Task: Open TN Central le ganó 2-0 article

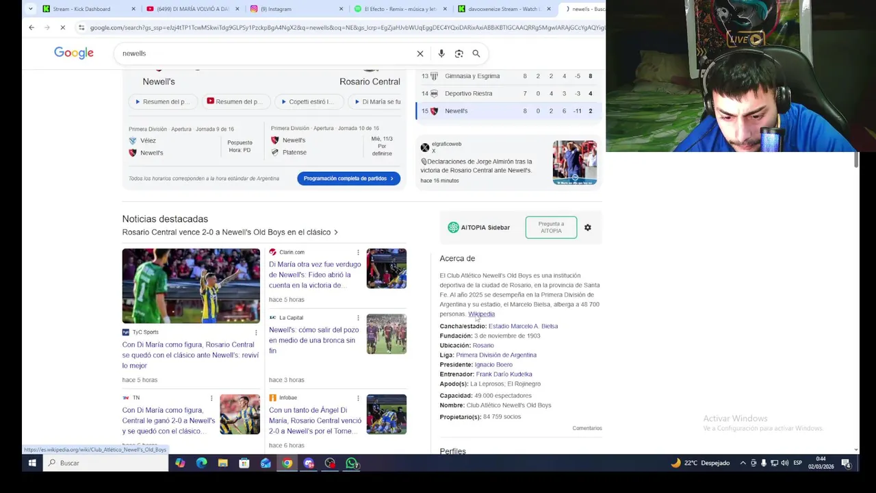Action: pos(168,420)
